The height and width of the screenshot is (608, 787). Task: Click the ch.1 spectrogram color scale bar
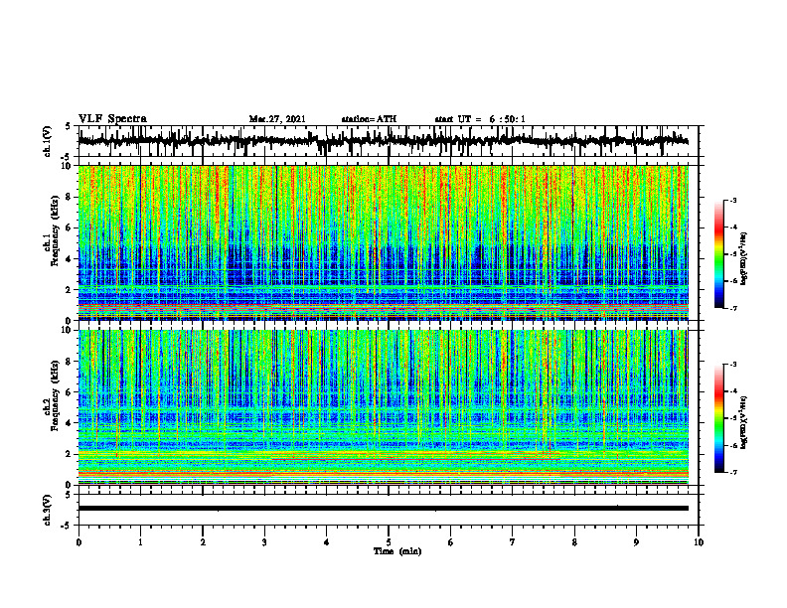[x=719, y=254]
